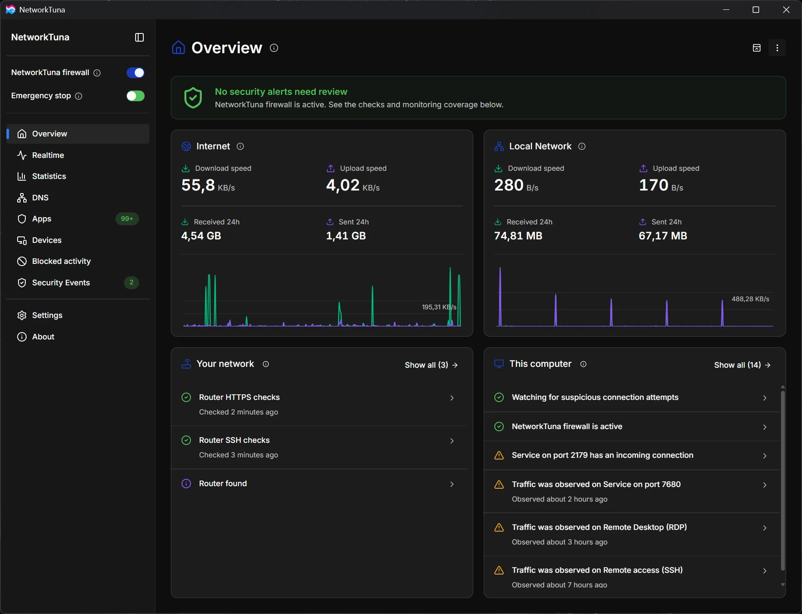The image size is (802, 614).
Task: Click warning icon for Remote Desktop (RDP)
Action: (x=499, y=527)
